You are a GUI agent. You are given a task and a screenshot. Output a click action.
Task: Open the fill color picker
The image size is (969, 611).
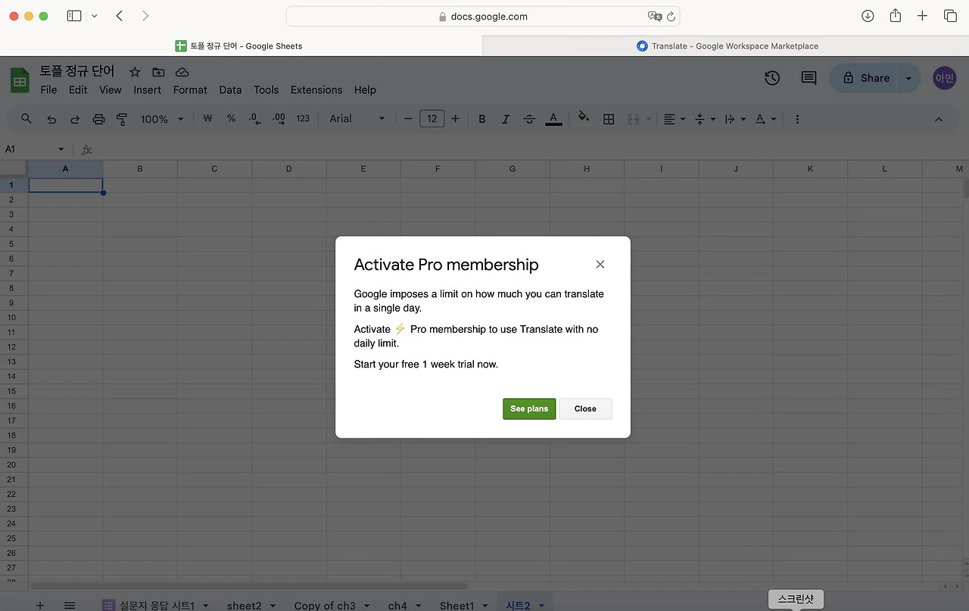tap(584, 119)
